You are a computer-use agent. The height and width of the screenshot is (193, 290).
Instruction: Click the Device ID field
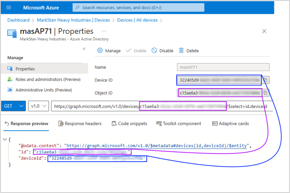coord(219,80)
